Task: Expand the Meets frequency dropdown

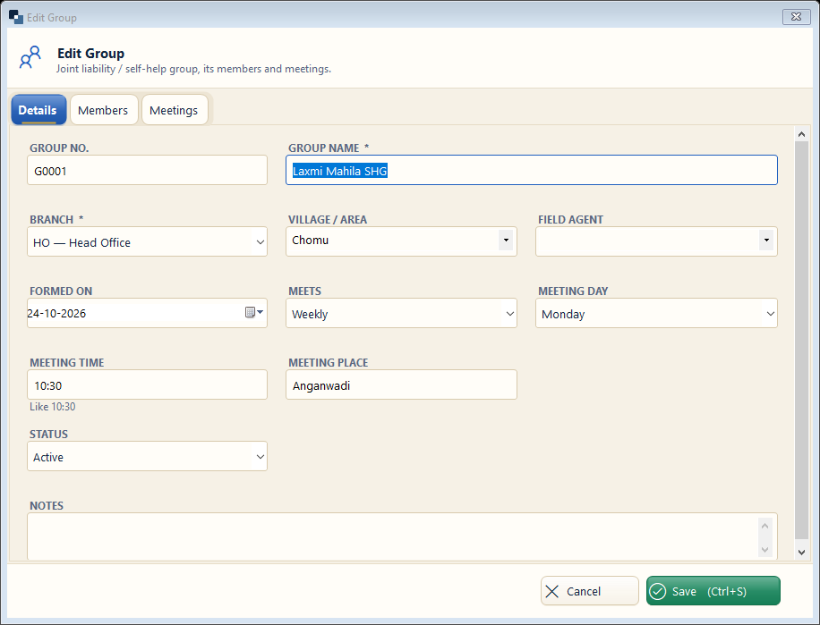Action: click(x=510, y=314)
